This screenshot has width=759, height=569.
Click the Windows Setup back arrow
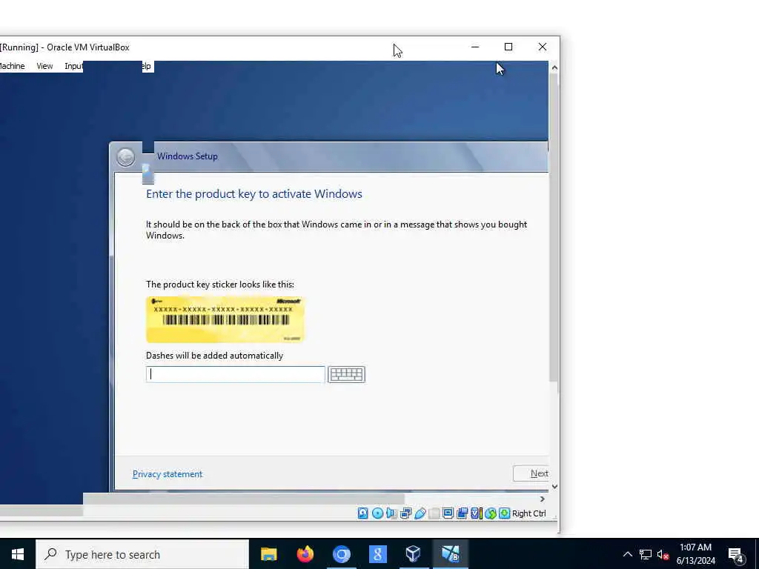[x=126, y=157]
